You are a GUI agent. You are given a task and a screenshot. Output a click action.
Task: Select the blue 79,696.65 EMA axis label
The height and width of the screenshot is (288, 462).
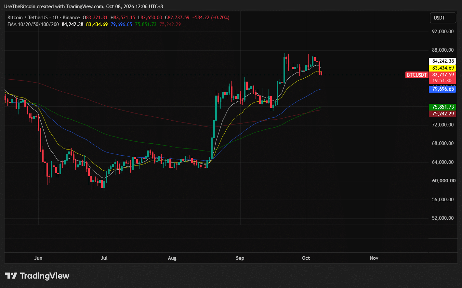click(x=442, y=89)
